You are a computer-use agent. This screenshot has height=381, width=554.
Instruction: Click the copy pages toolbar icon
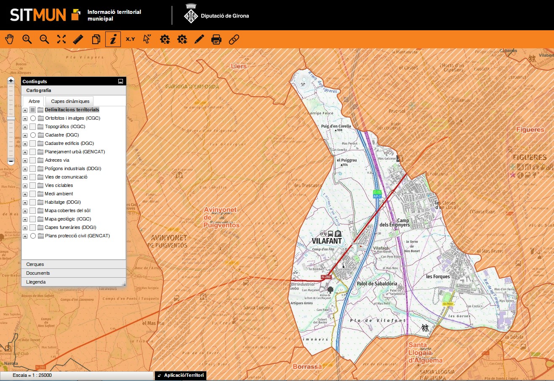(x=96, y=39)
